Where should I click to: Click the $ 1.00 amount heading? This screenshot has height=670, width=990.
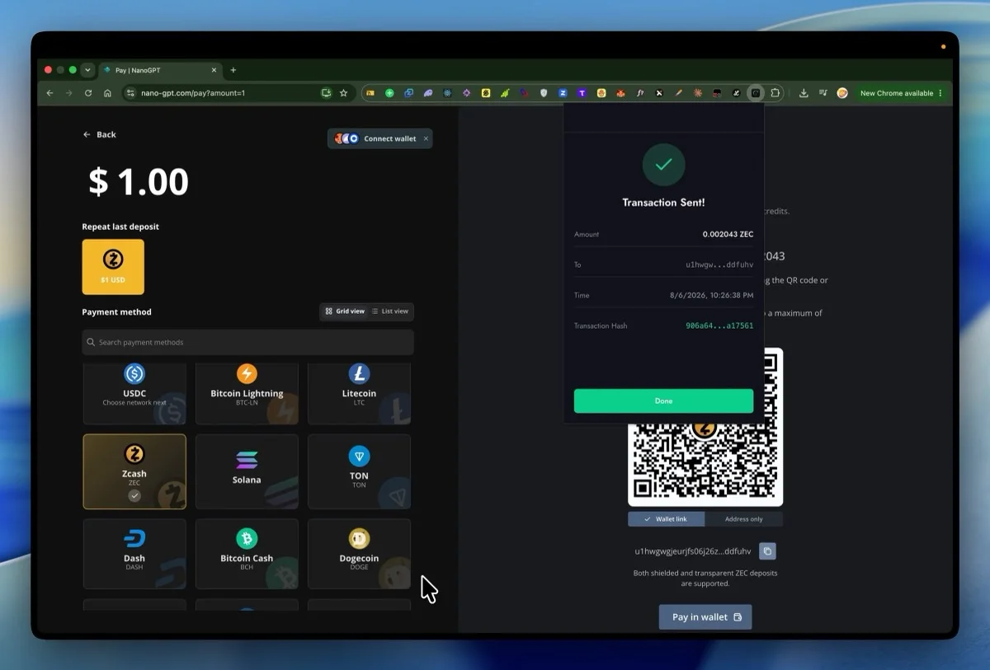pyautogui.click(x=139, y=181)
